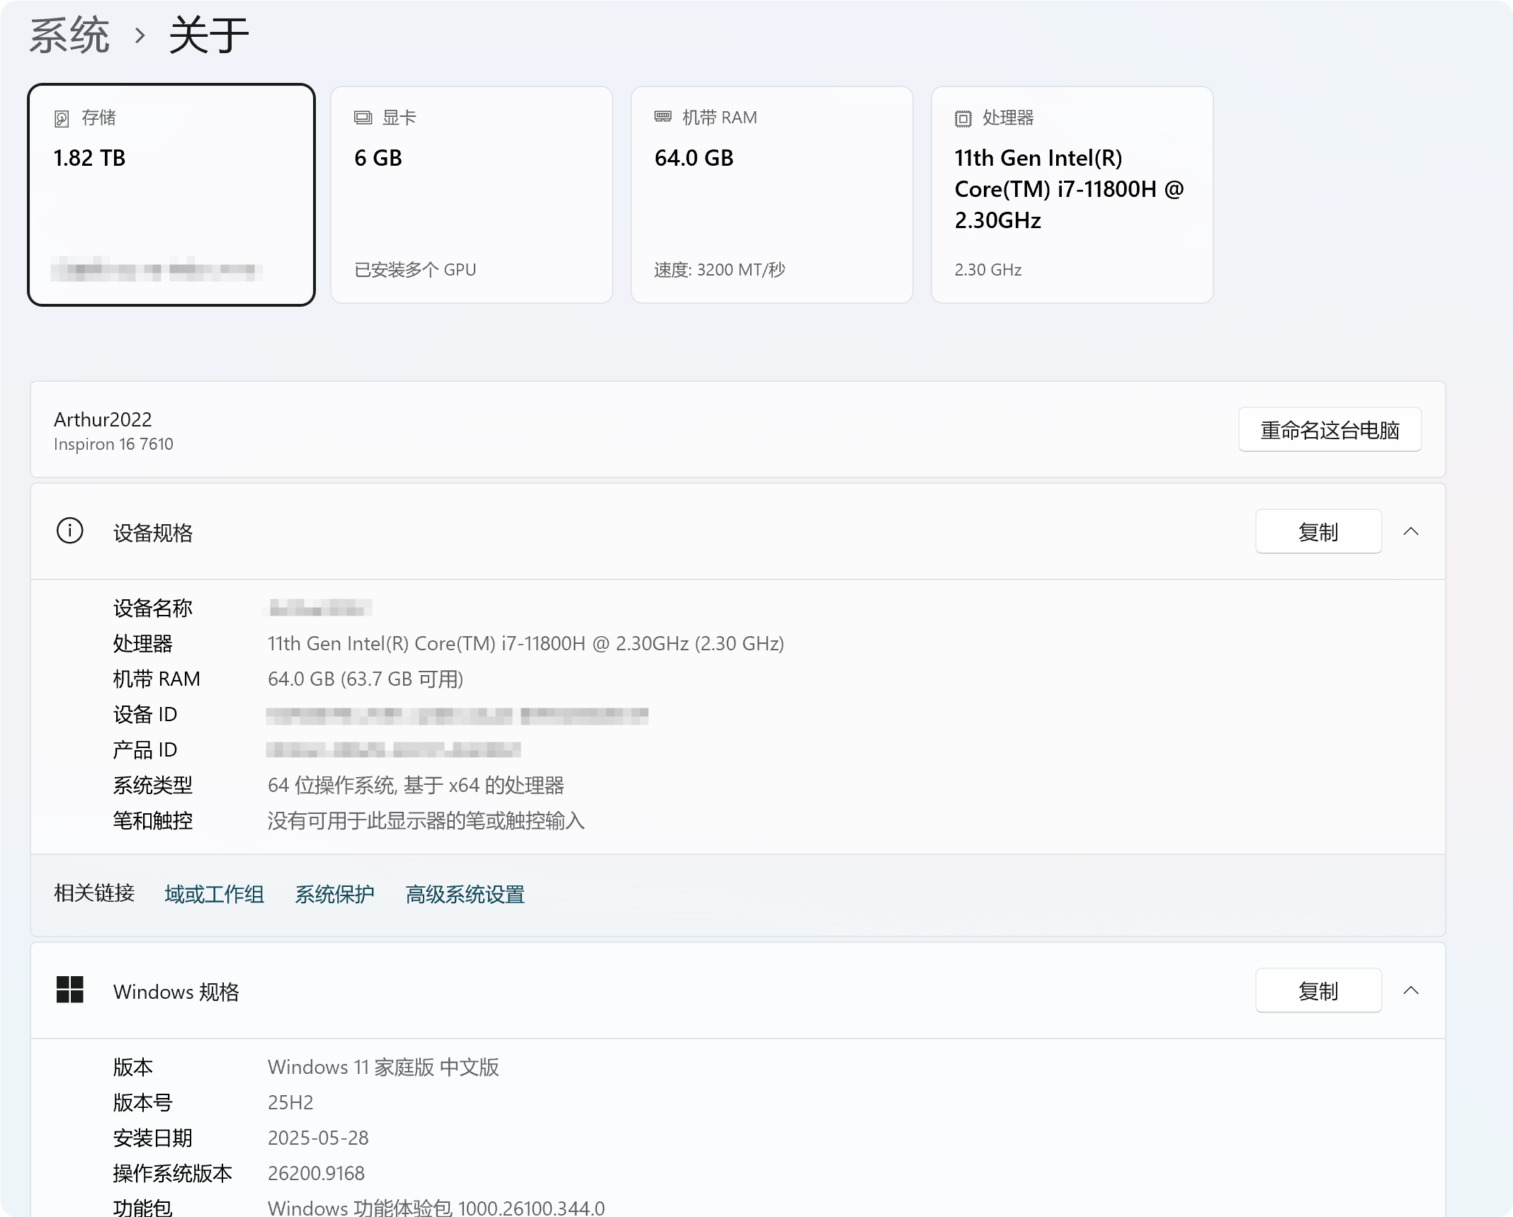The image size is (1513, 1217).
Task: Select the 25H2 version number value
Action: coord(290,1102)
